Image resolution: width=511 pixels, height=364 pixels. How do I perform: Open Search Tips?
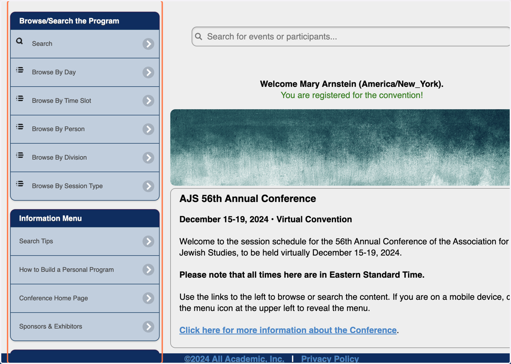[85, 242]
